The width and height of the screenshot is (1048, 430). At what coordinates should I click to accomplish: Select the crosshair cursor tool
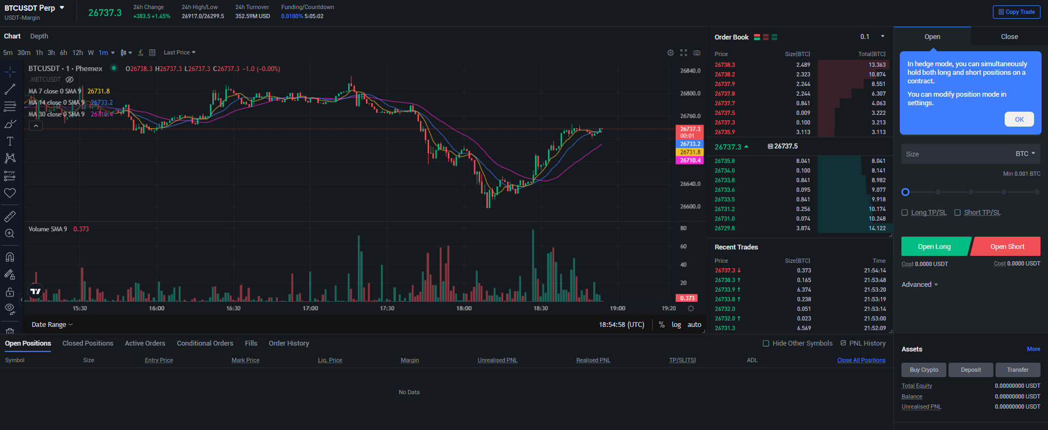point(10,72)
